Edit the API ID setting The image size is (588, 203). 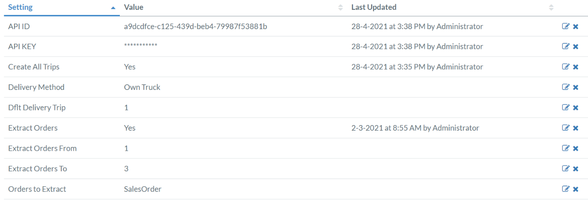pyautogui.click(x=566, y=27)
